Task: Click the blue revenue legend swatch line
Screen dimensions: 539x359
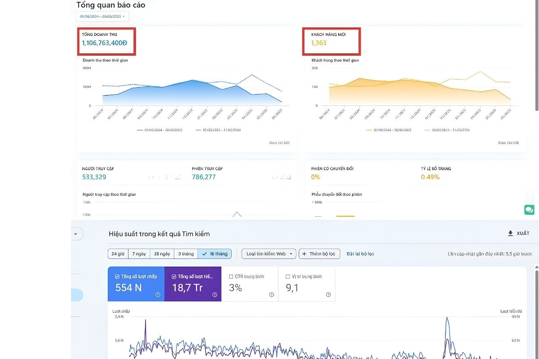Action: pyautogui.click(x=140, y=130)
